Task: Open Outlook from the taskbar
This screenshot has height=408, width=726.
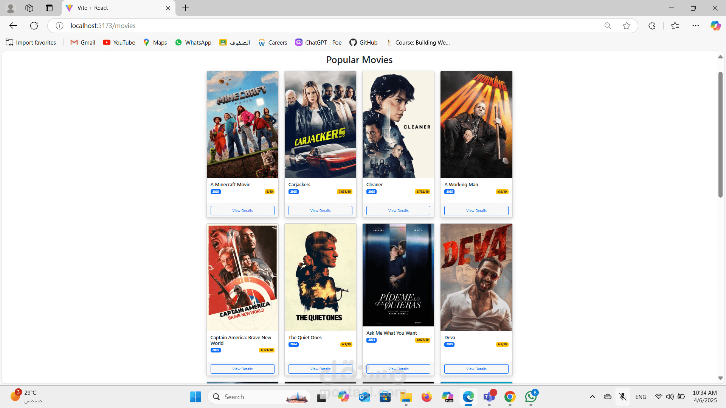Action: 364,397
